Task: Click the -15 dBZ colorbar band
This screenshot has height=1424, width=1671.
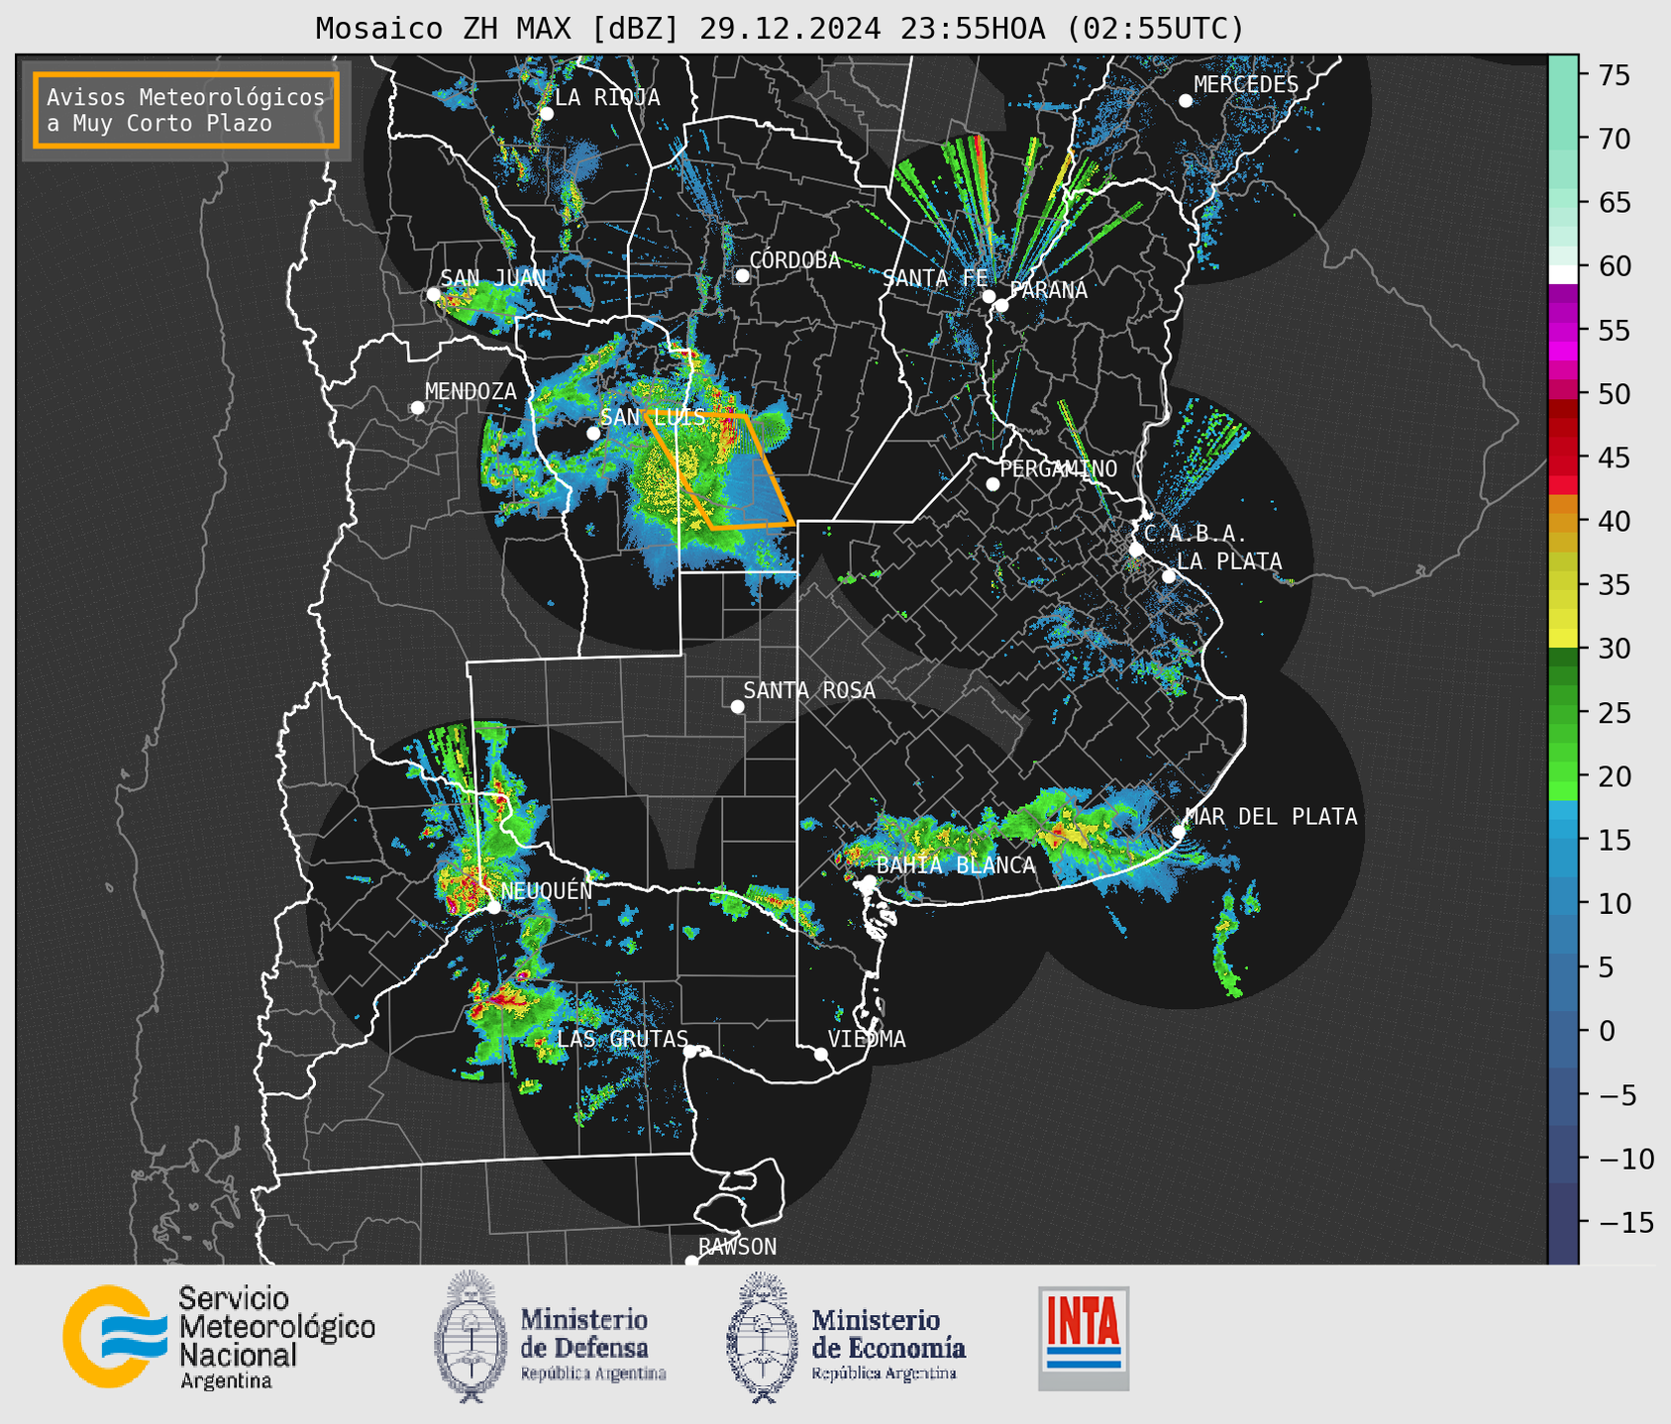Action: [x=1563, y=1222]
